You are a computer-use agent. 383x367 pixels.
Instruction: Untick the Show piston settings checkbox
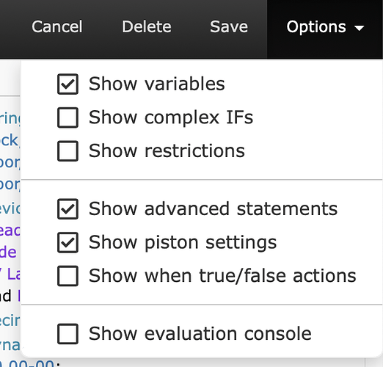(68, 242)
